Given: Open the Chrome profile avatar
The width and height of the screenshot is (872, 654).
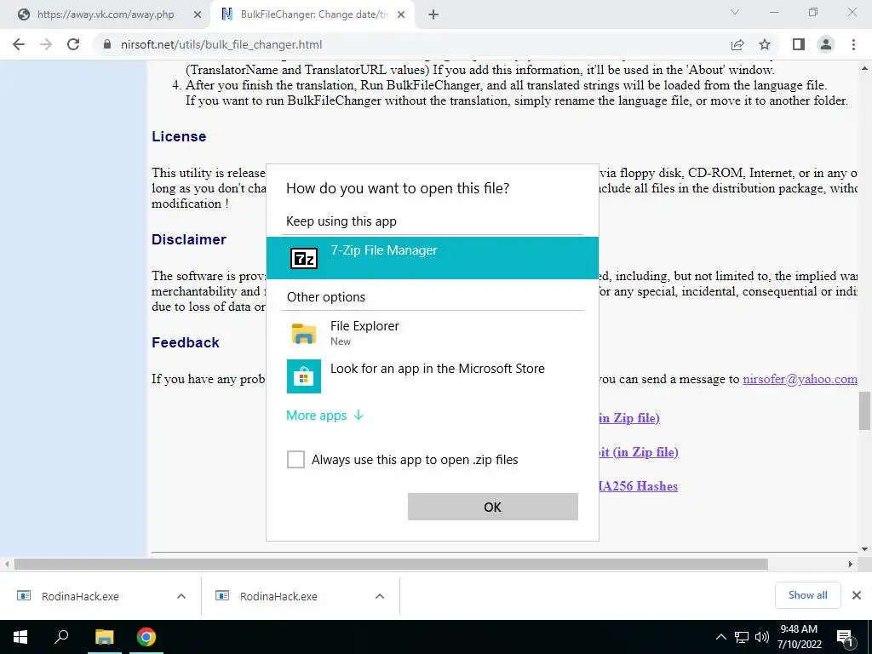Looking at the screenshot, I should point(826,44).
